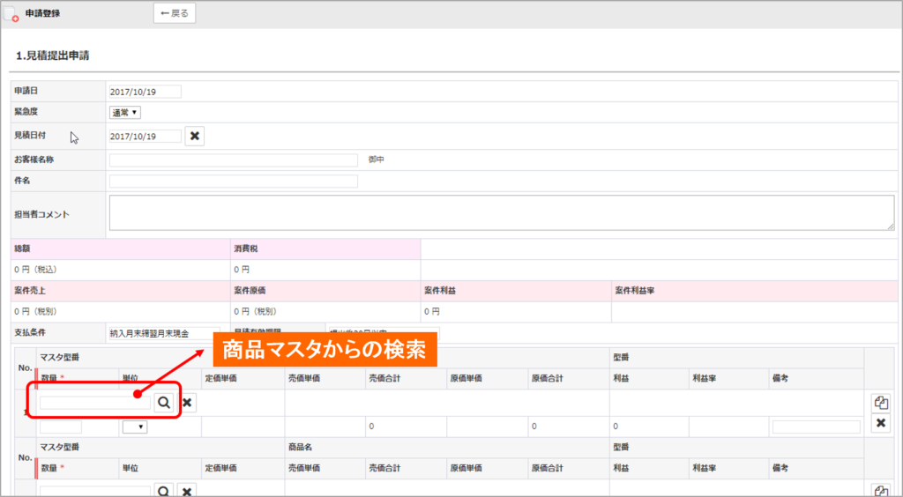This screenshot has height=497, width=903.
Task: Click first row 利益率 column header
Action: click(729, 379)
